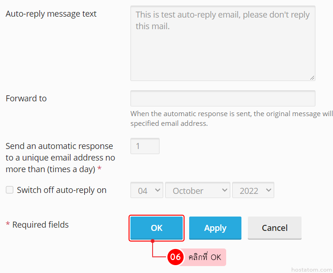Click the 'Forward to' field label
The image size is (333, 273).
point(26,98)
